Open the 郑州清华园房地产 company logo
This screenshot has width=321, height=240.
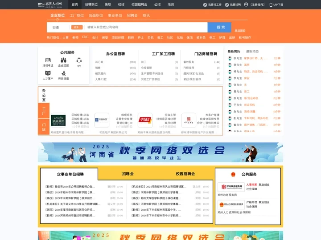189,120
